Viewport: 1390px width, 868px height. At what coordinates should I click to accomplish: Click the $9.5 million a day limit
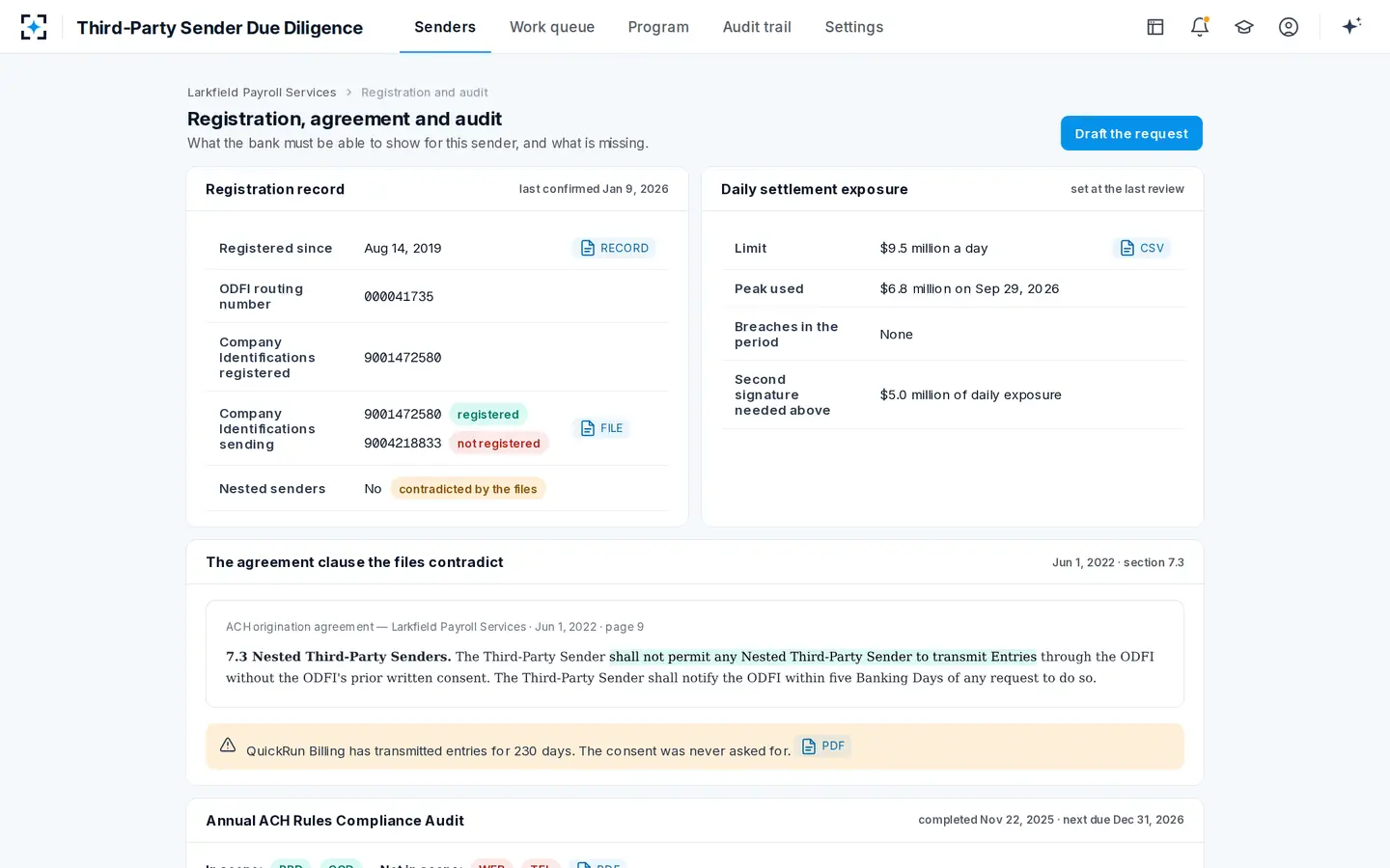tap(933, 249)
